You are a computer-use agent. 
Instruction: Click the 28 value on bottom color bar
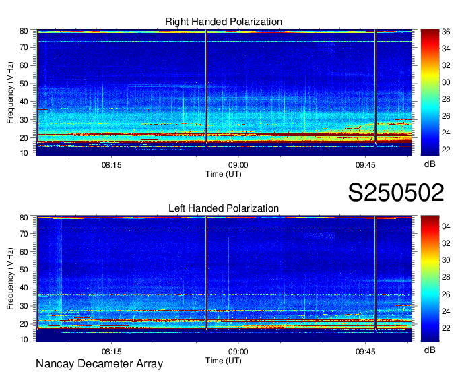click(x=446, y=277)
